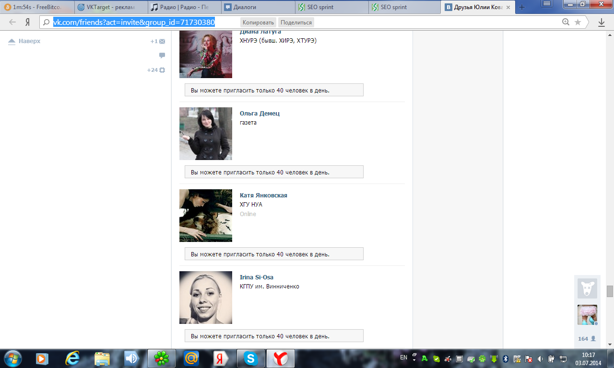Click the vertical scrollbar thumb
Screen dimensions: 614x368
tap(610, 291)
